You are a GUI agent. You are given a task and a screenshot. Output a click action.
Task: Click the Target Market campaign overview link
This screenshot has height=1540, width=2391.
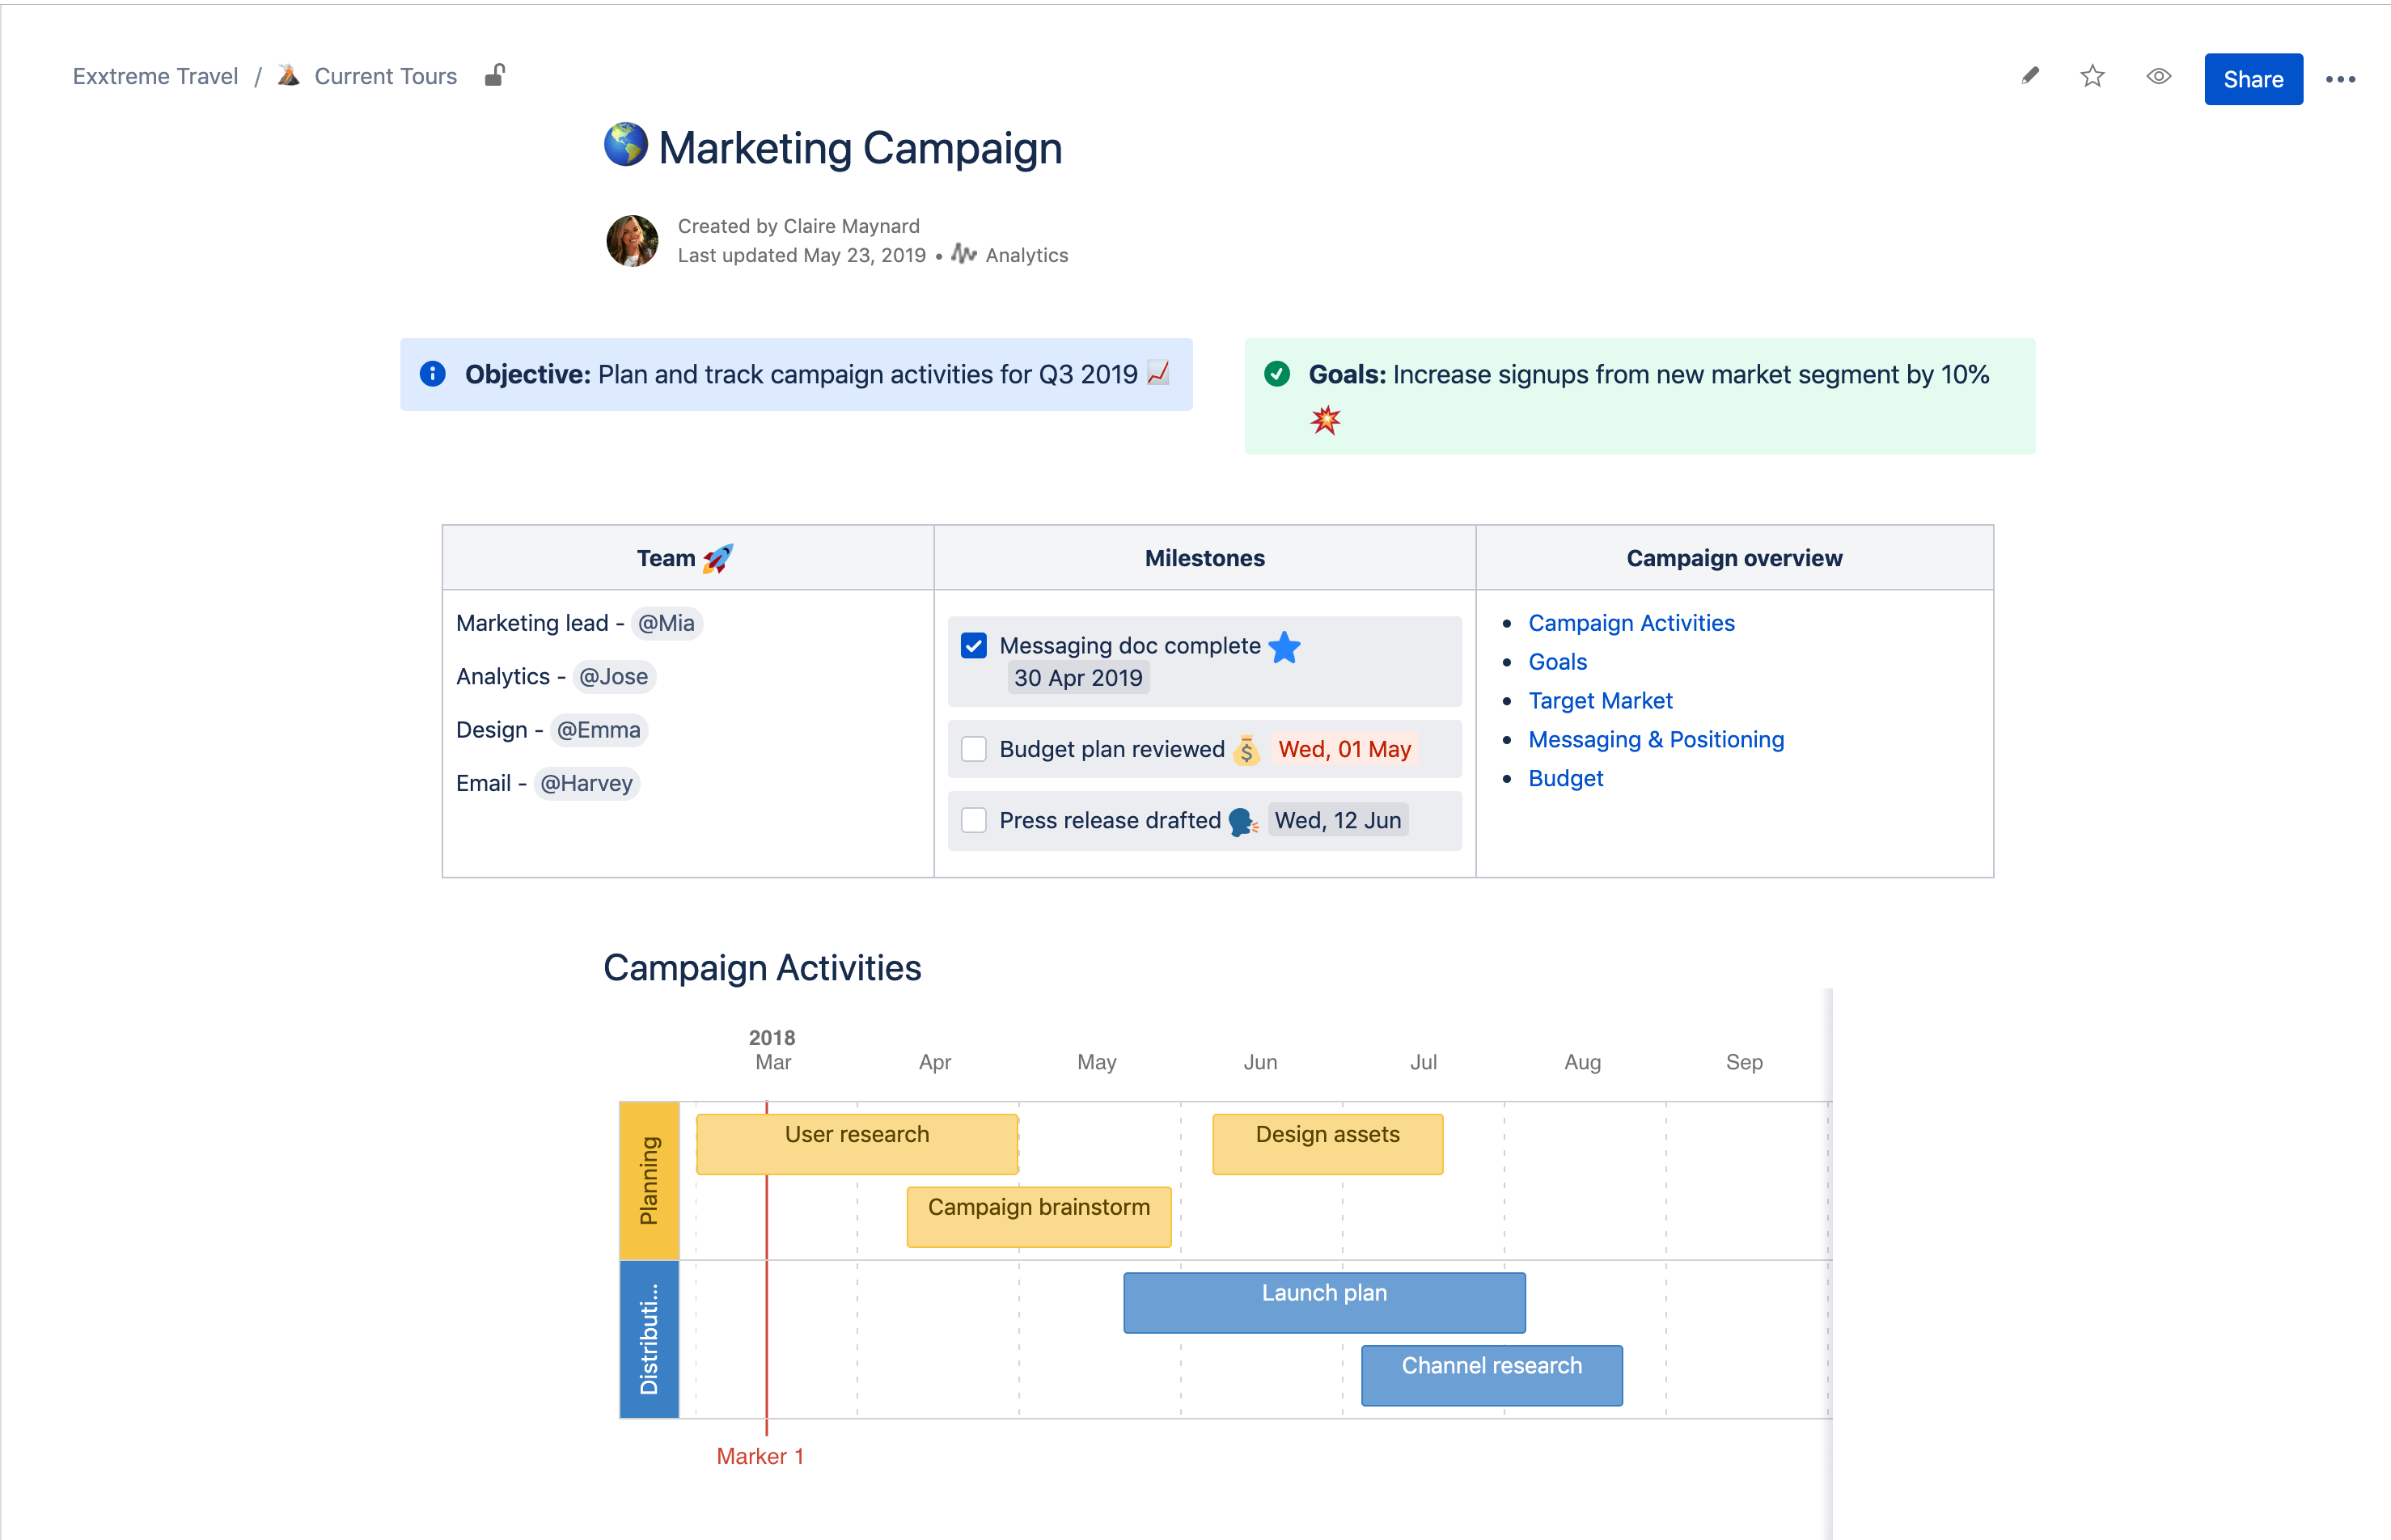(1600, 700)
